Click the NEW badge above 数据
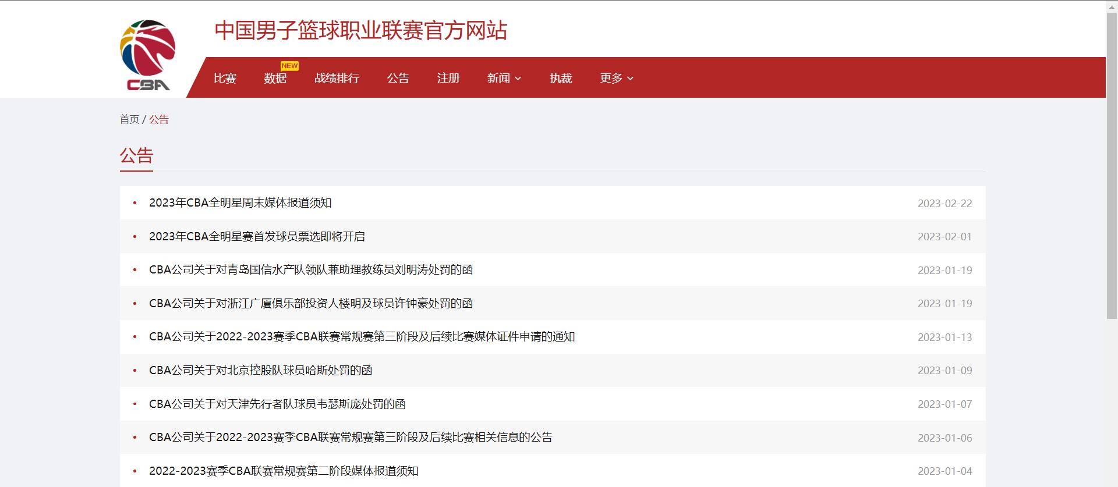Viewport: 1118px width, 487px height. pos(289,66)
